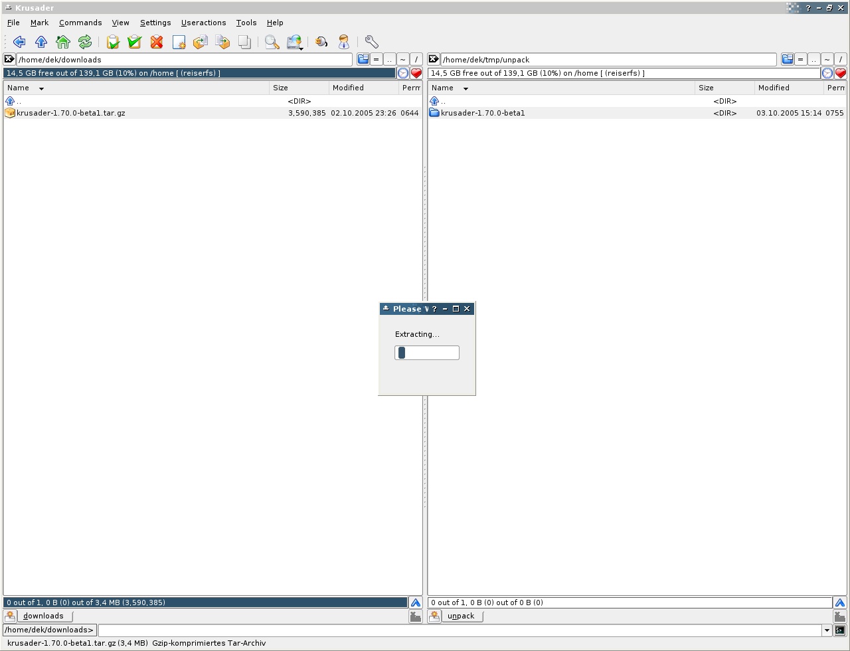Viewport: 850px width, 651px height.
Task: Click left panel equals button
Action: pos(377,59)
